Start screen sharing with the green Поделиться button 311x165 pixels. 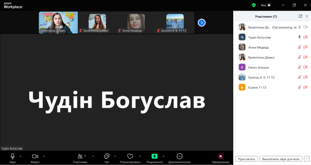[155, 158]
